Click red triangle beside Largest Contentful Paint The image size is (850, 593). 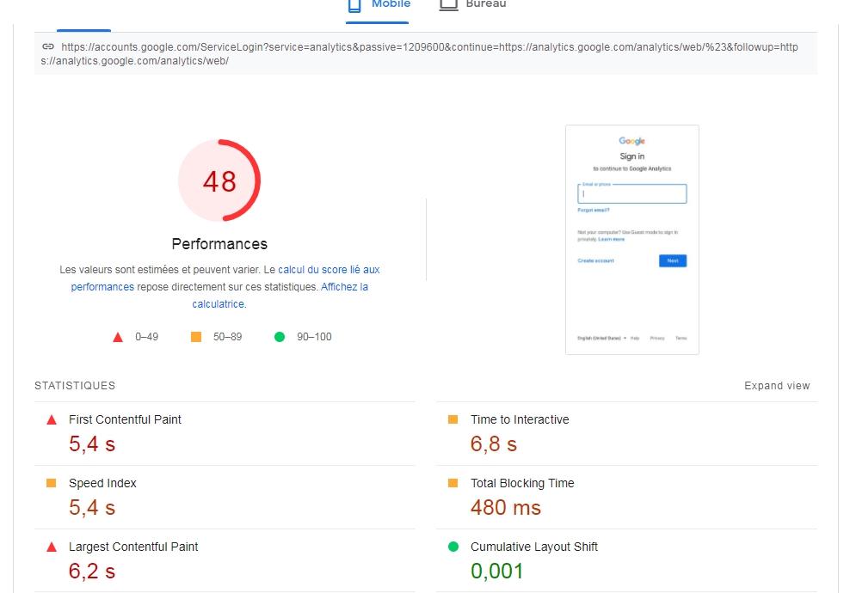(x=52, y=547)
